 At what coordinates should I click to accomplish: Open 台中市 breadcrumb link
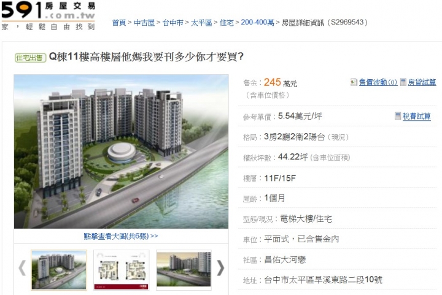[x=173, y=23]
